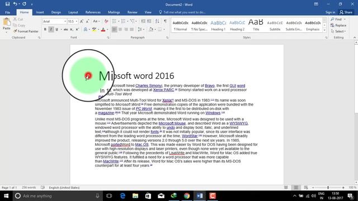
Task: Switch to the Mailings tab
Action: (x=114, y=12)
